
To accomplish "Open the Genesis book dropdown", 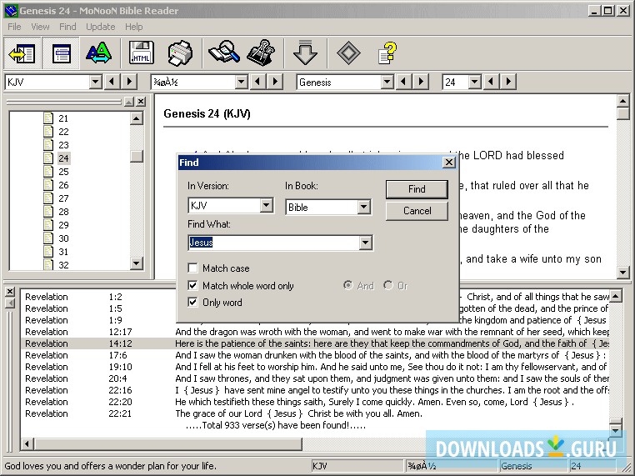I will pyautogui.click(x=387, y=82).
